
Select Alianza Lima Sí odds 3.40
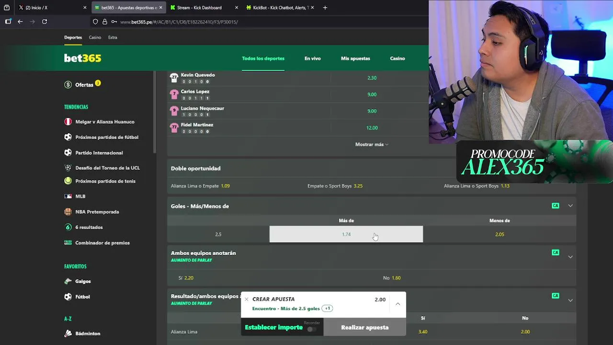pyautogui.click(x=423, y=332)
